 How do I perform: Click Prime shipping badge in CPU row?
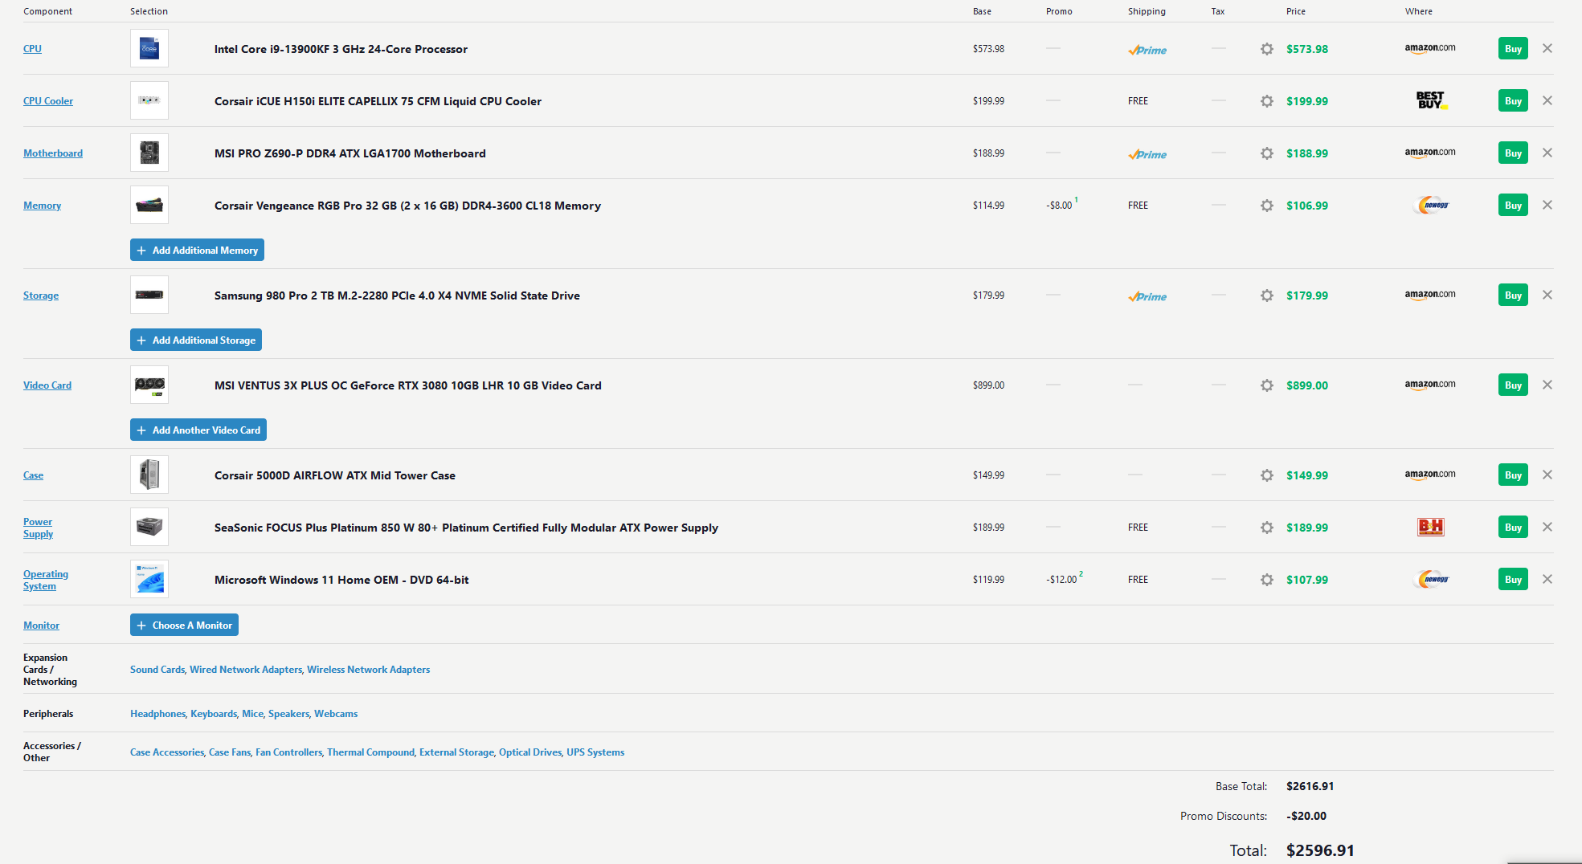click(x=1147, y=50)
